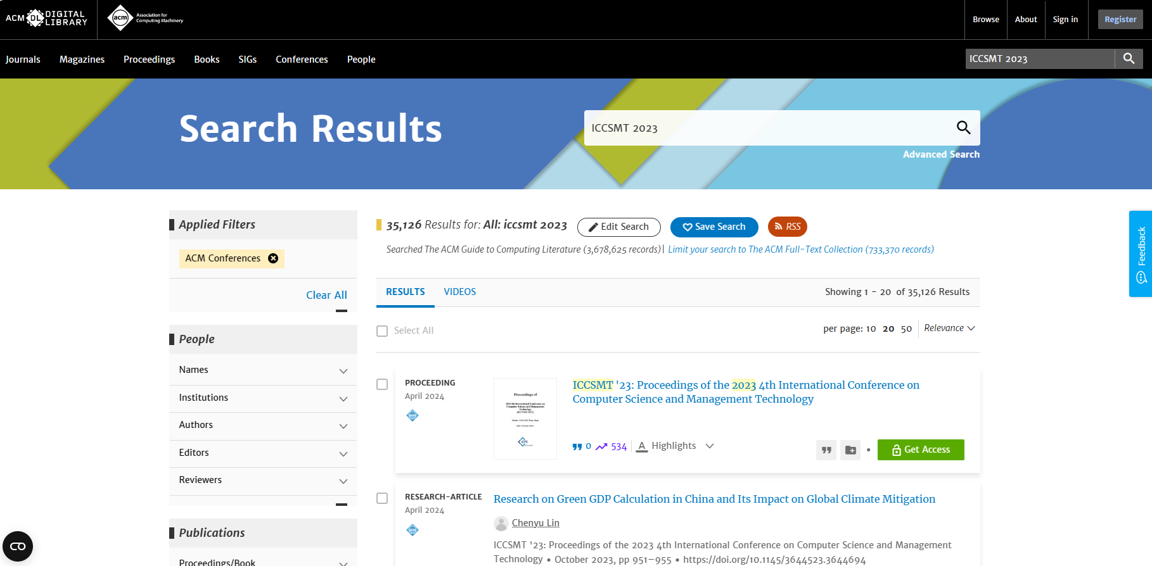
Task: Expand the Authors filter
Action: pyautogui.click(x=263, y=425)
